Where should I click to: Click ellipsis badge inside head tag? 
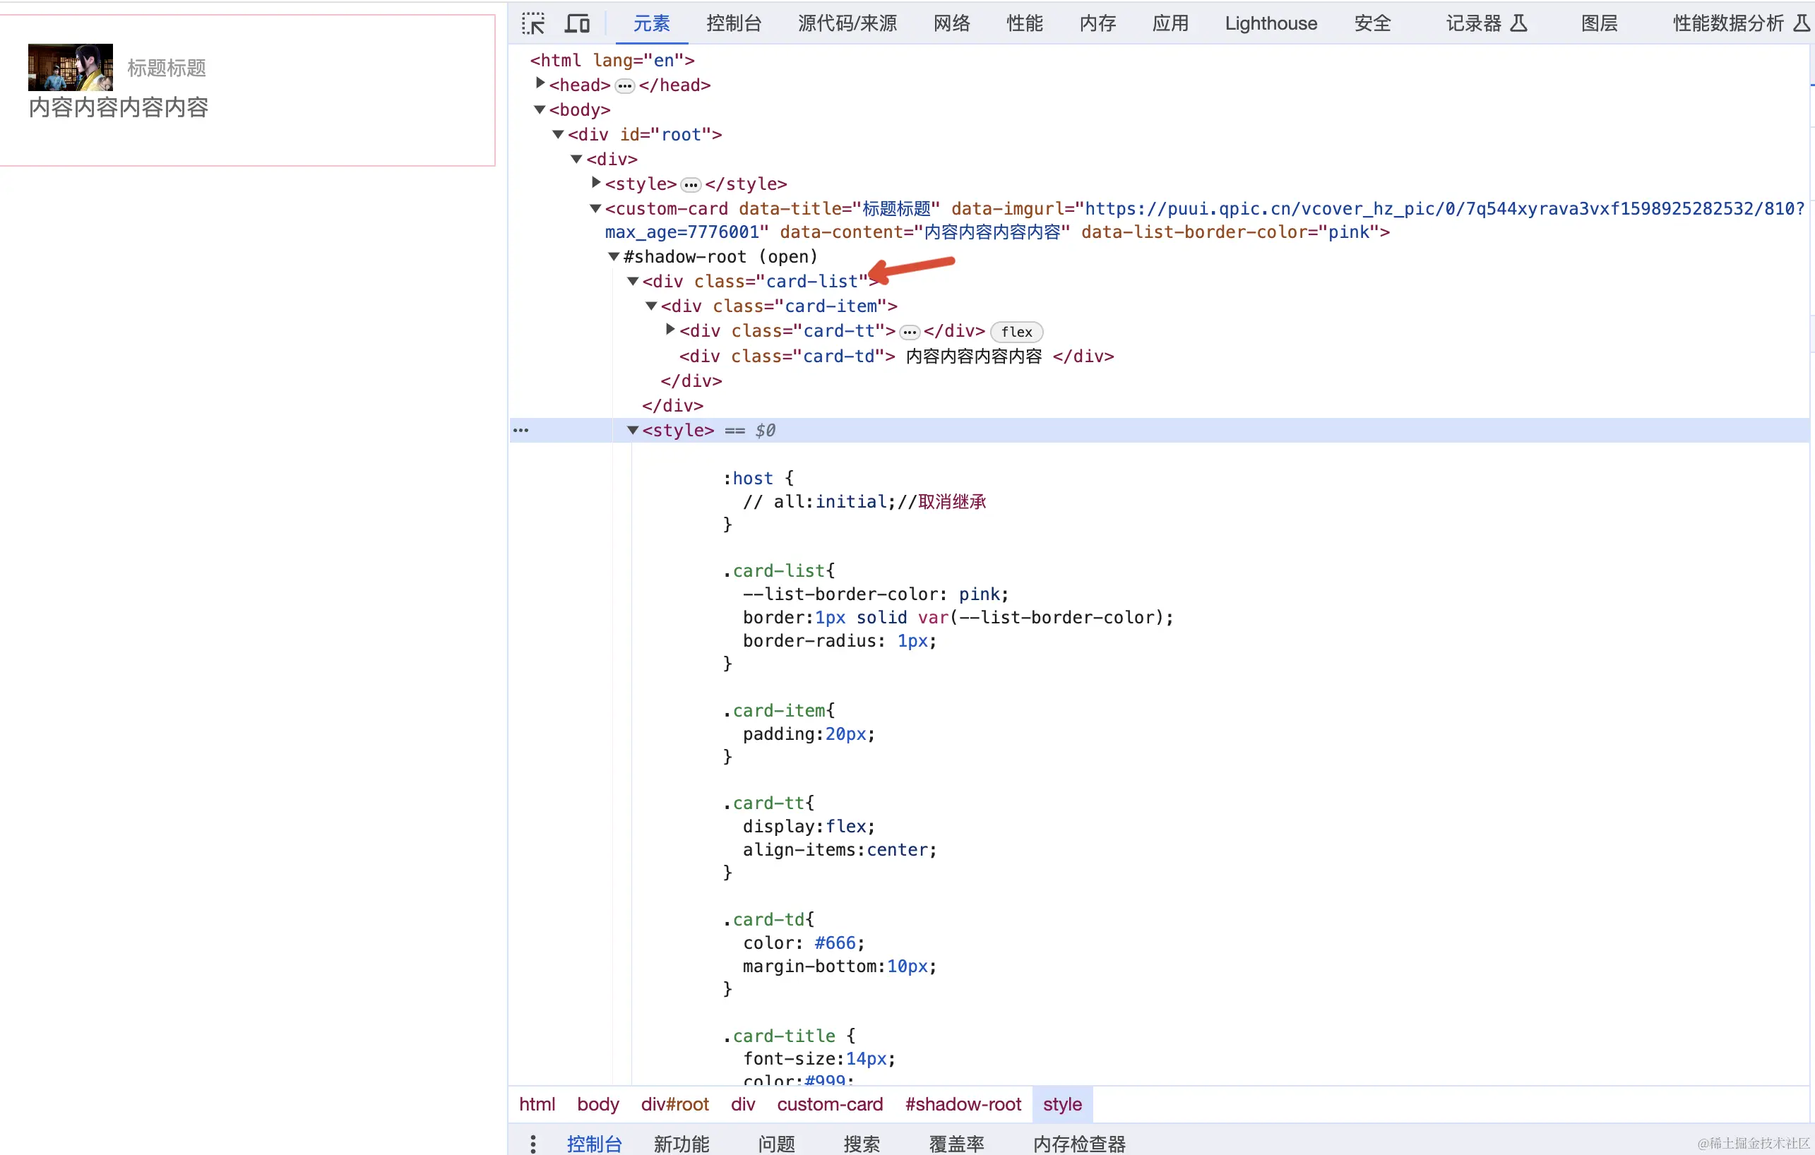(x=624, y=86)
